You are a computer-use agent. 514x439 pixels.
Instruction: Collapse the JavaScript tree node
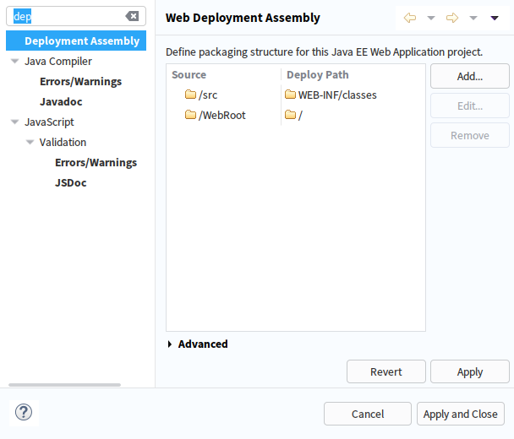pyautogui.click(x=14, y=122)
